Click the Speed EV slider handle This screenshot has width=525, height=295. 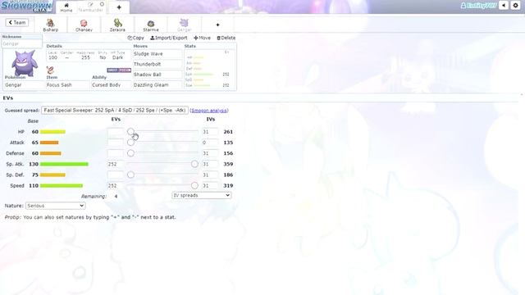pos(194,185)
